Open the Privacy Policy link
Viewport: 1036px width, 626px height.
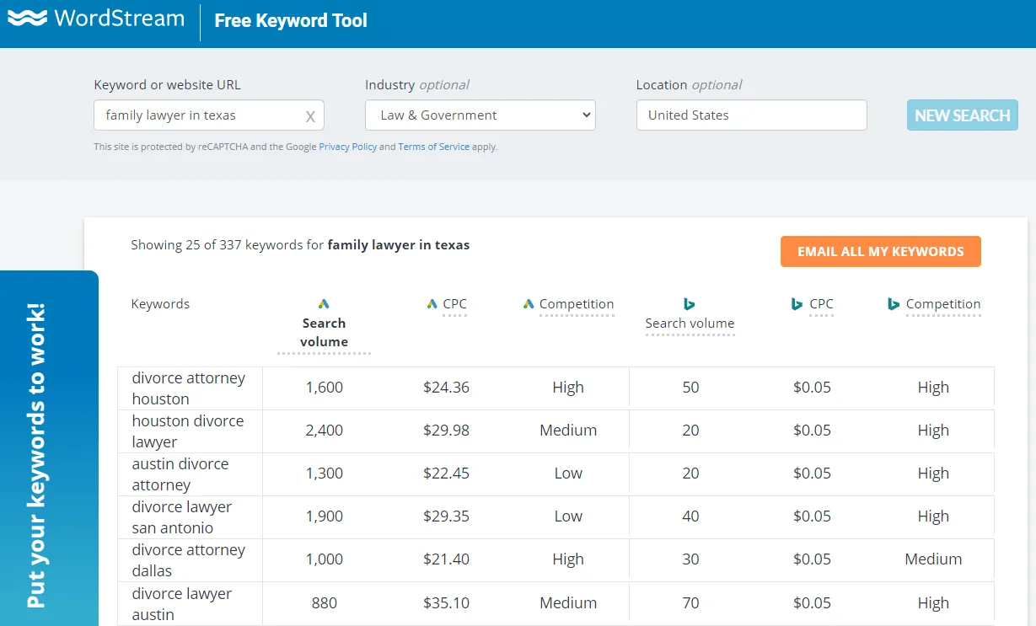(347, 147)
